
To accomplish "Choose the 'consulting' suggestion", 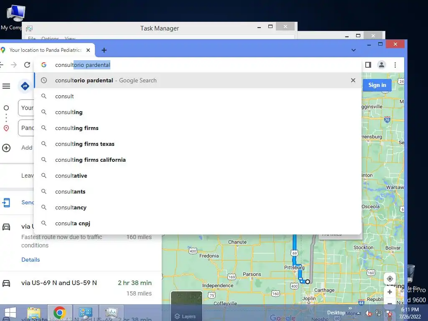I will (198, 112).
